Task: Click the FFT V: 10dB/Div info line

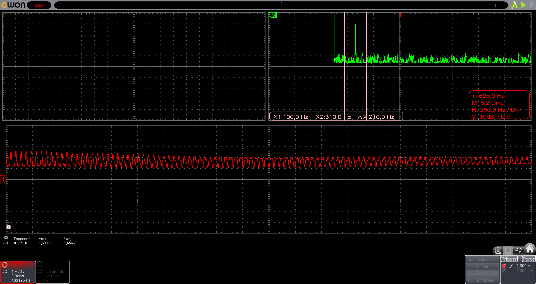Action: [491, 117]
